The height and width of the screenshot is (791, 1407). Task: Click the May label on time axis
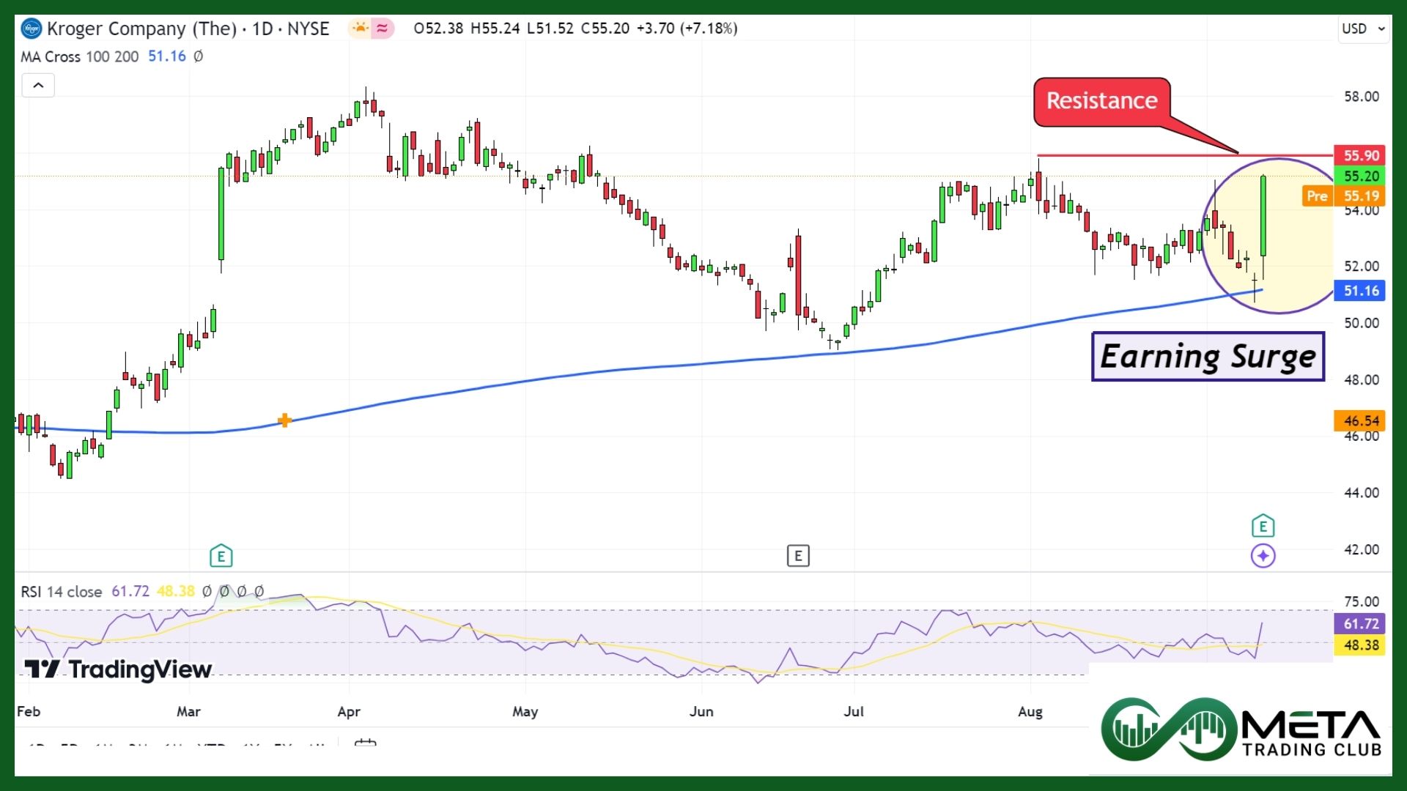525,711
